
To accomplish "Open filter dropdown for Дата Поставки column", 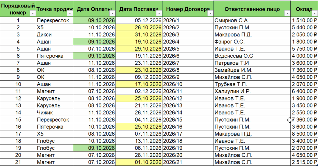I will [x=159, y=13].
